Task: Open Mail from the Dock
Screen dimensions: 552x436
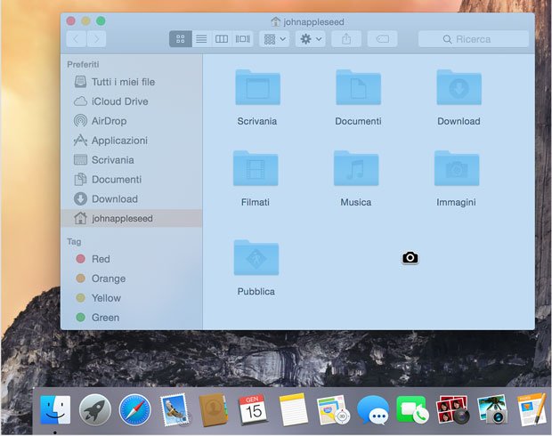Action: click(175, 409)
